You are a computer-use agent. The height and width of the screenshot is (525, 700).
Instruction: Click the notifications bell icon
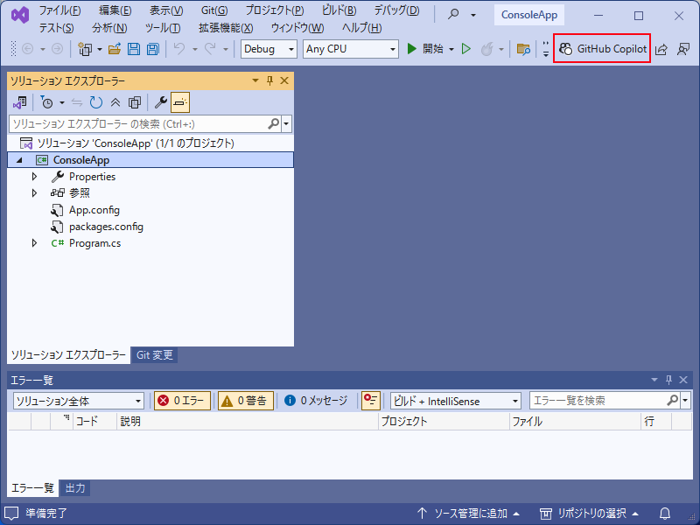[x=665, y=514]
